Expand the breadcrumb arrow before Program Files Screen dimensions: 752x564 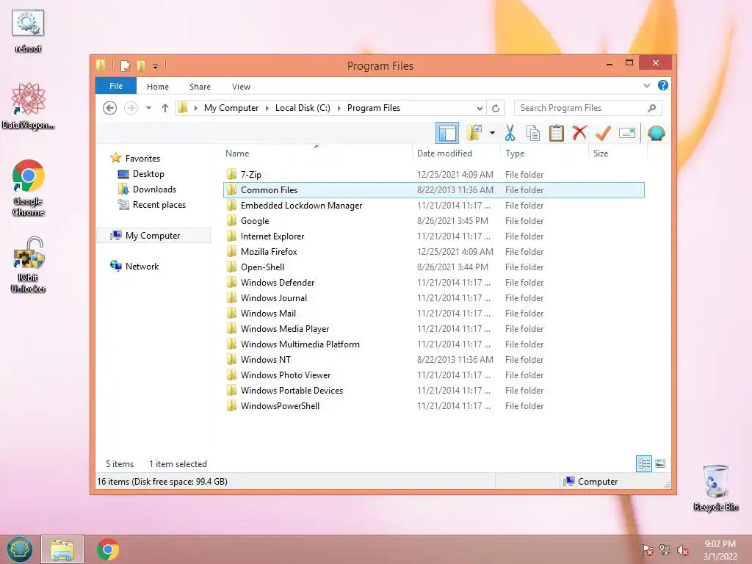[x=339, y=108]
